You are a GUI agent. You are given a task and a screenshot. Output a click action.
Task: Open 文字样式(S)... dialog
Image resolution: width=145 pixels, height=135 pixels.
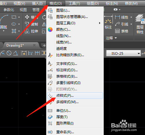(75, 64)
